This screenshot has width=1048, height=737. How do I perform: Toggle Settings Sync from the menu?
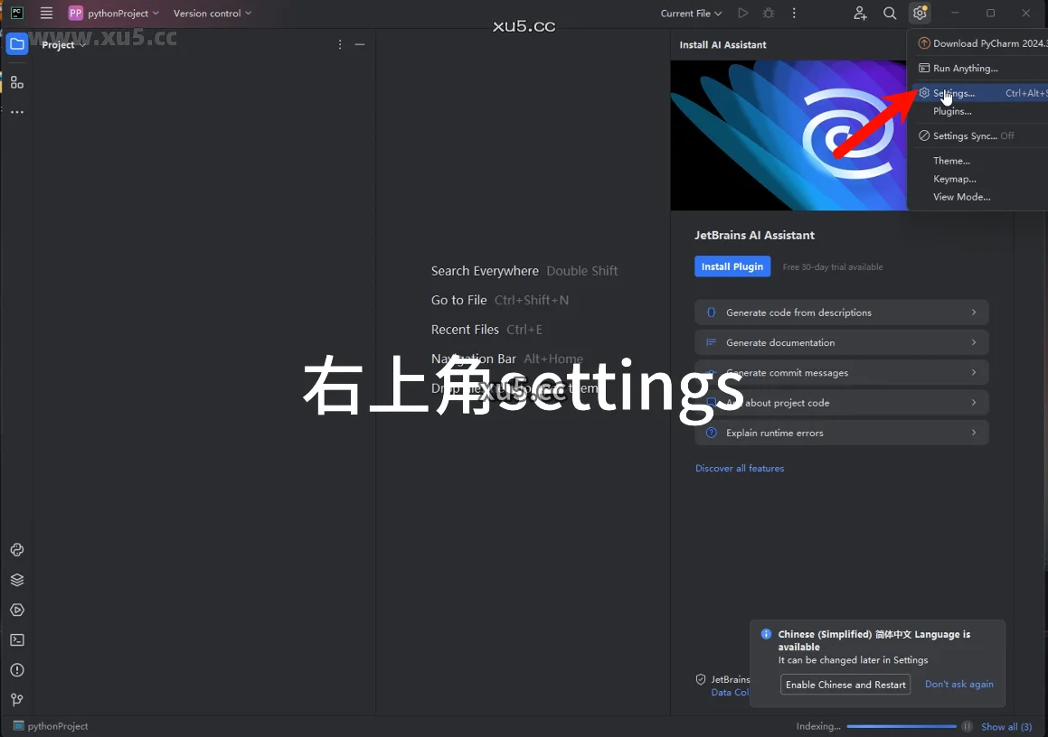[x=961, y=135]
